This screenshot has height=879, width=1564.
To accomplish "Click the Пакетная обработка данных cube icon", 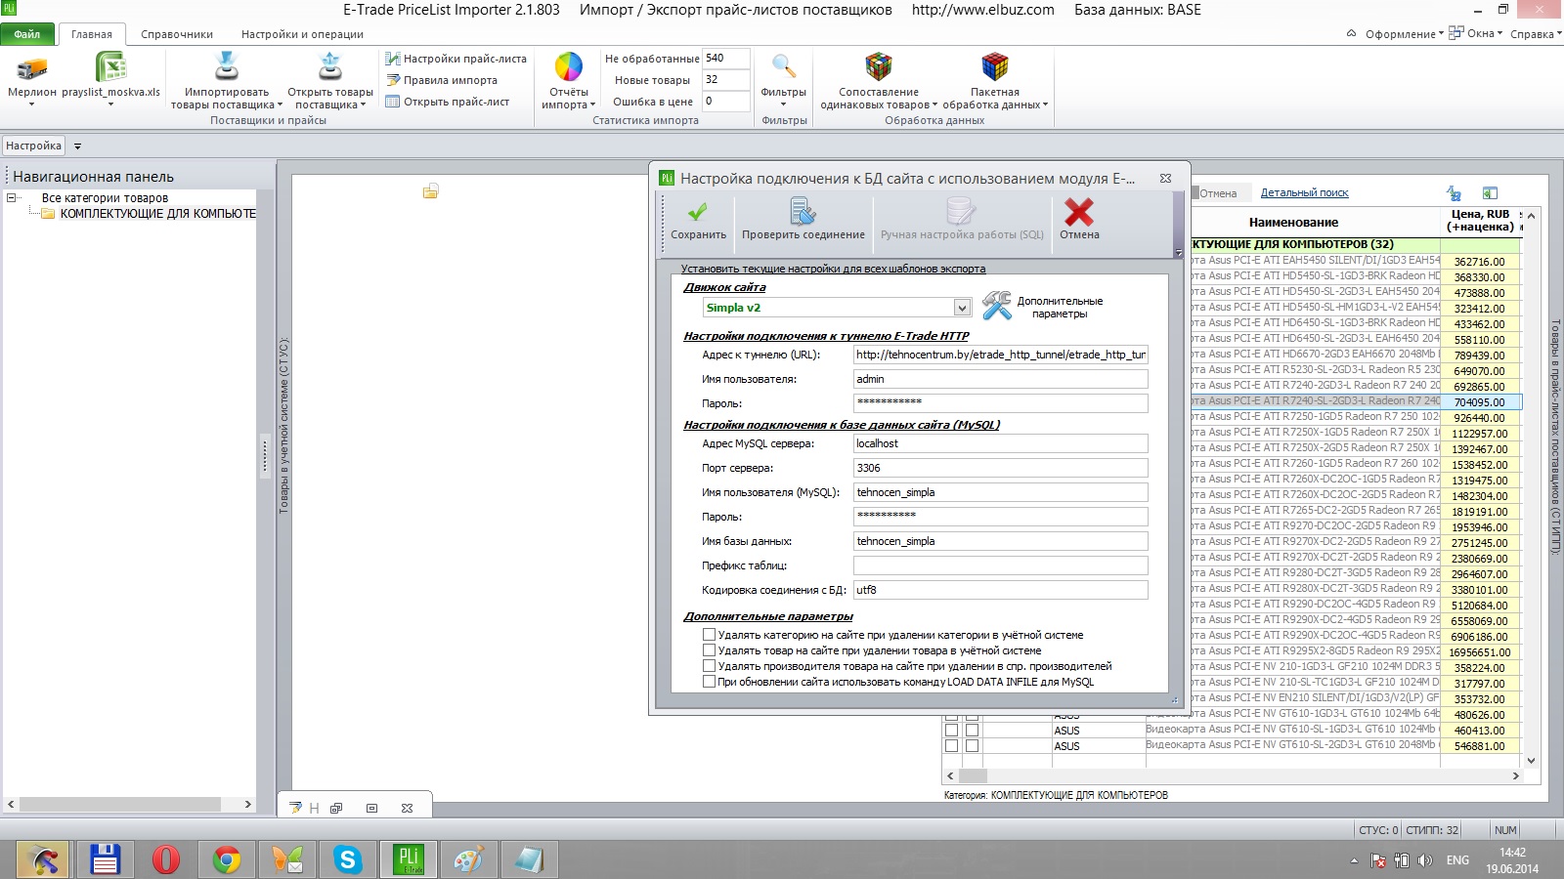I will (x=995, y=66).
